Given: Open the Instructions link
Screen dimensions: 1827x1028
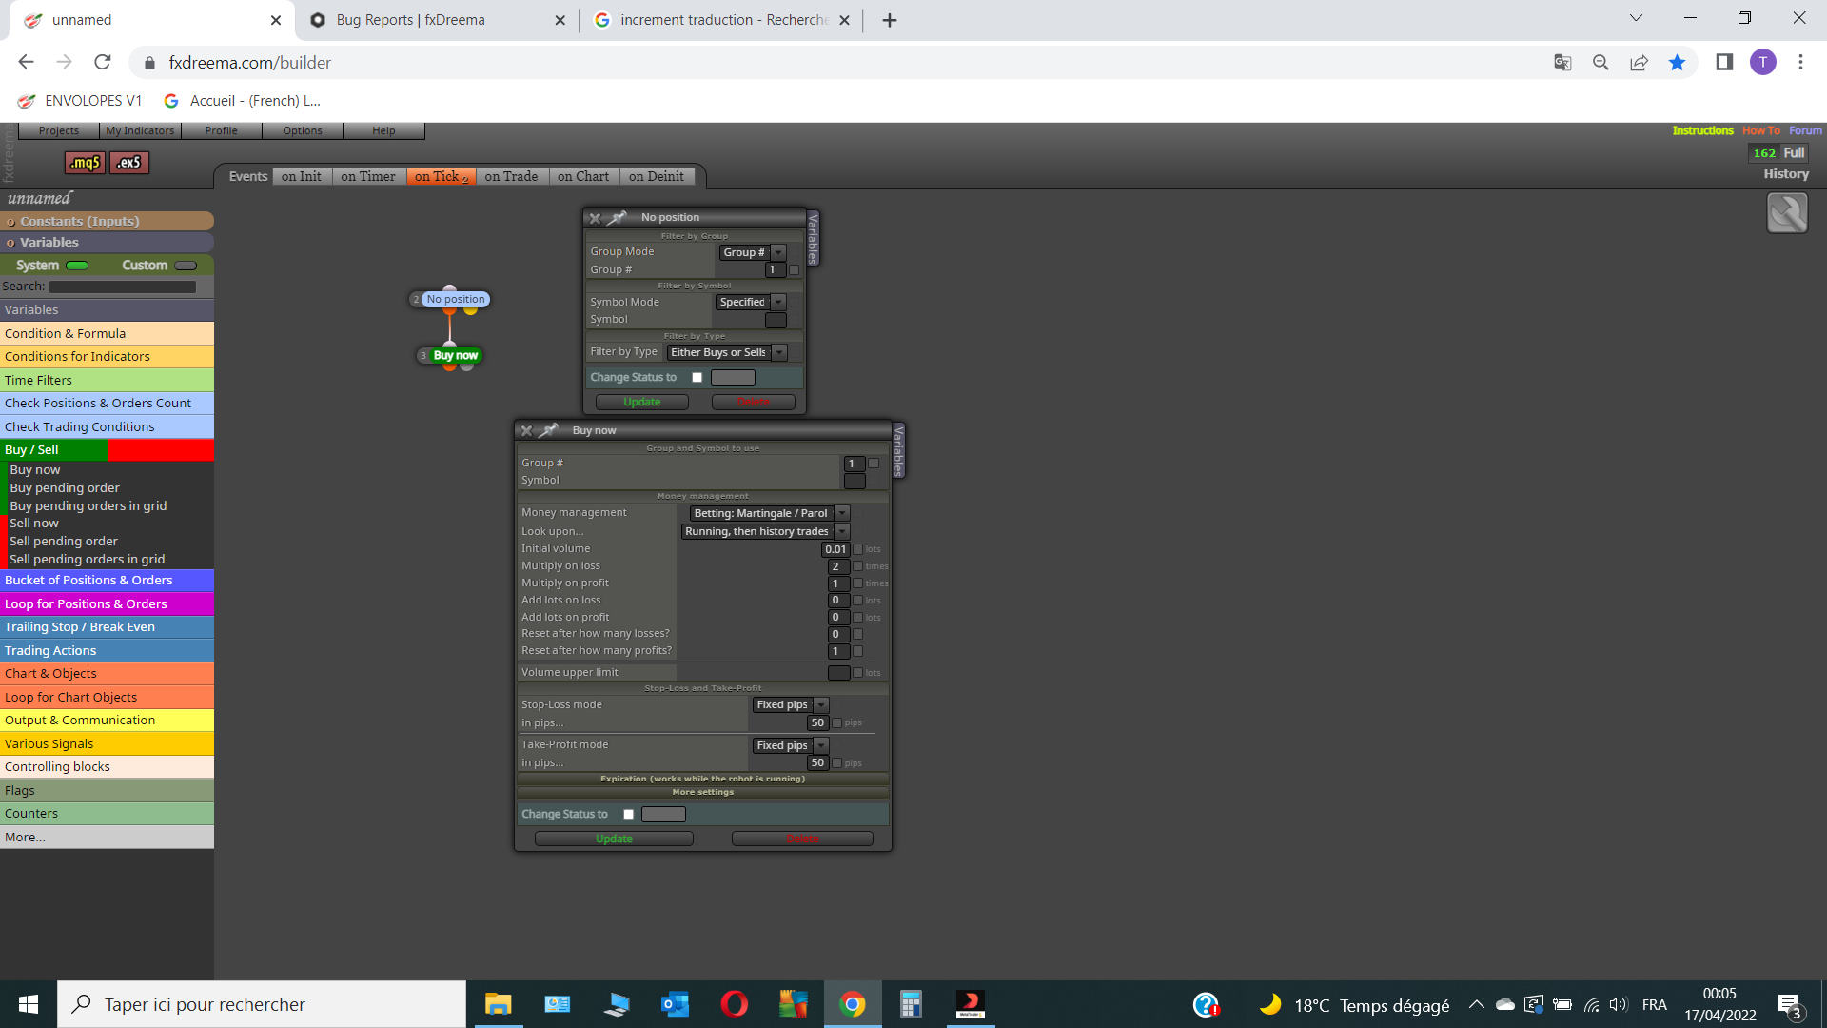Looking at the screenshot, I should 1702,130.
